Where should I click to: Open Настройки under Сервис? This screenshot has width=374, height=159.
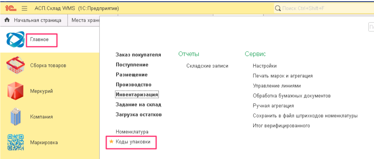pyautogui.click(x=265, y=66)
